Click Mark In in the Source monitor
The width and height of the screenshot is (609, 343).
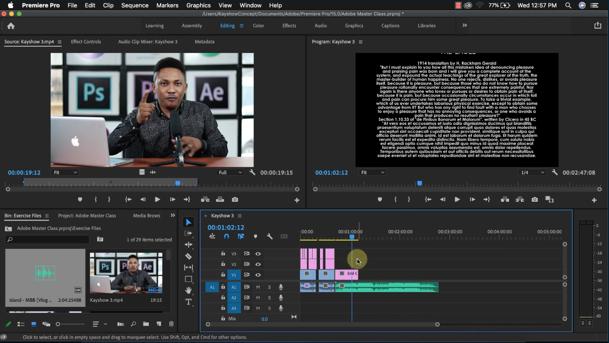(96, 199)
